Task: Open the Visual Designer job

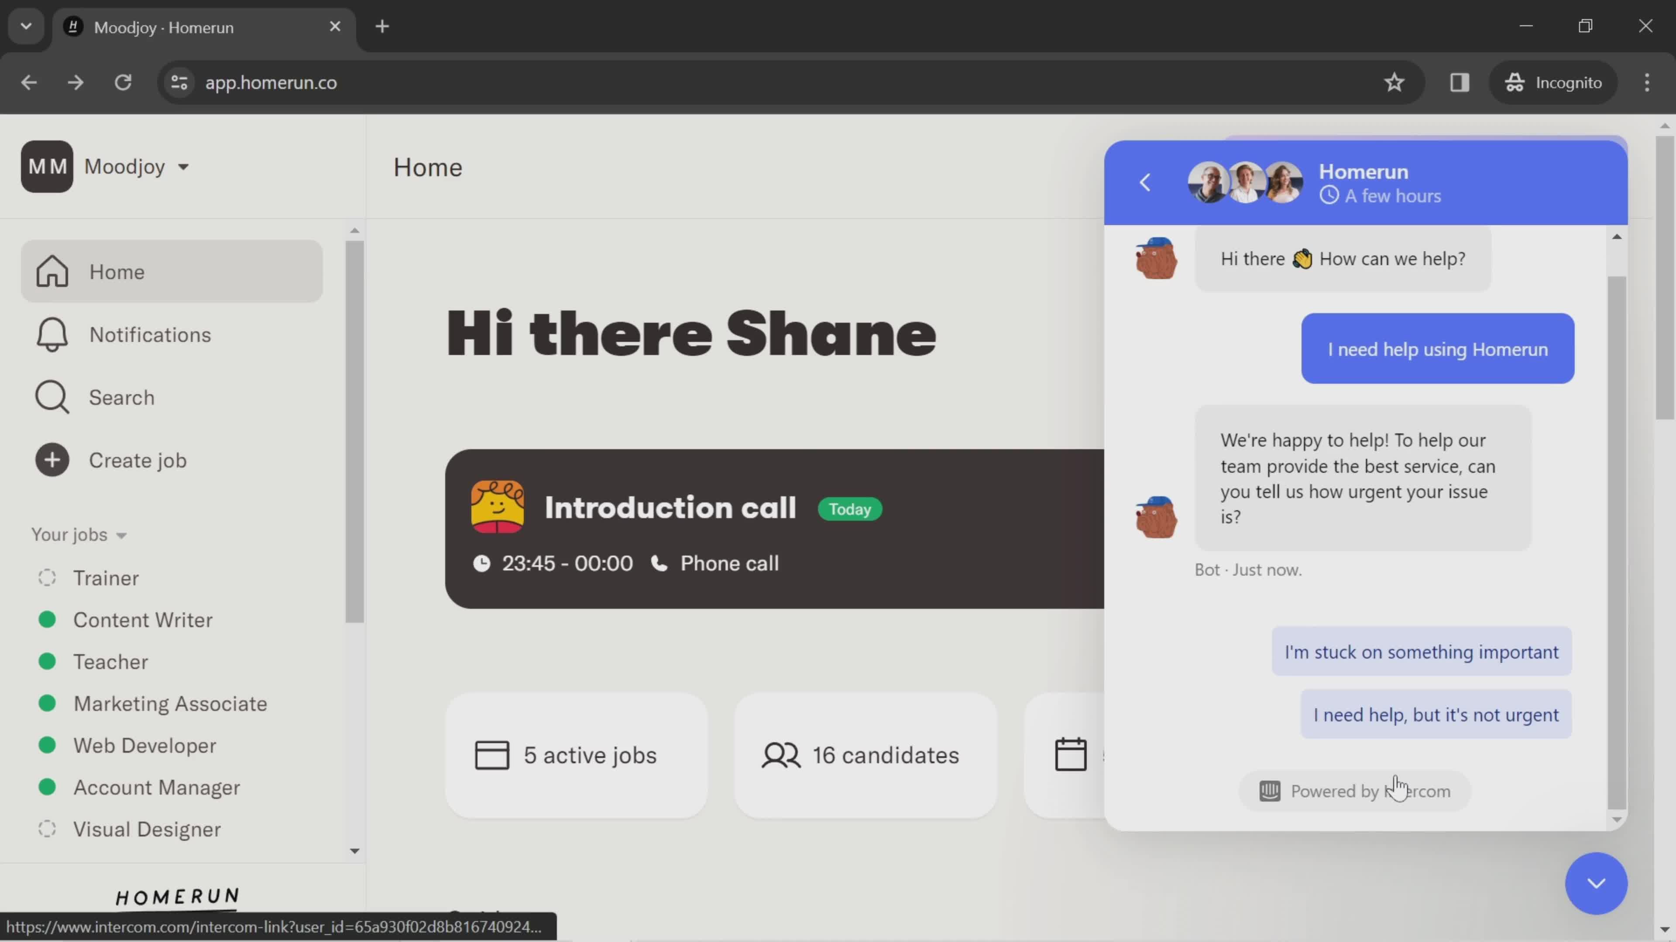Action: point(146,829)
